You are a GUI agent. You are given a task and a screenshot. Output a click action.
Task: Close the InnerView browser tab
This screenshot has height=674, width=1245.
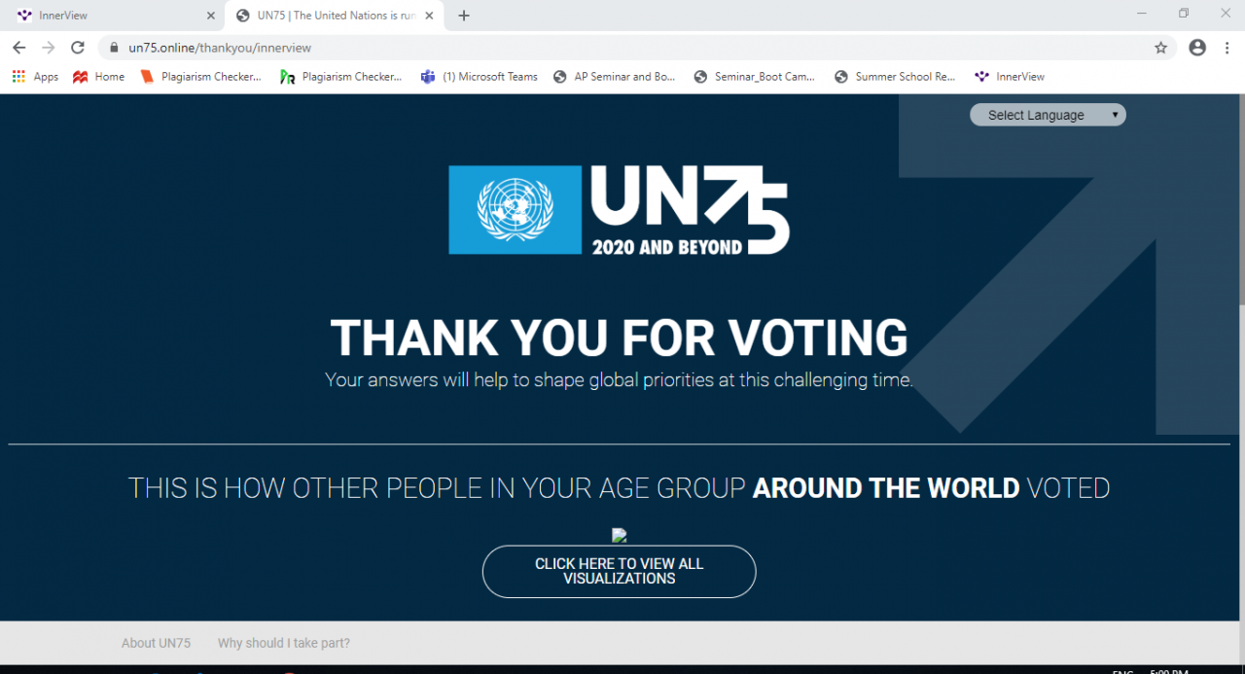(x=211, y=16)
